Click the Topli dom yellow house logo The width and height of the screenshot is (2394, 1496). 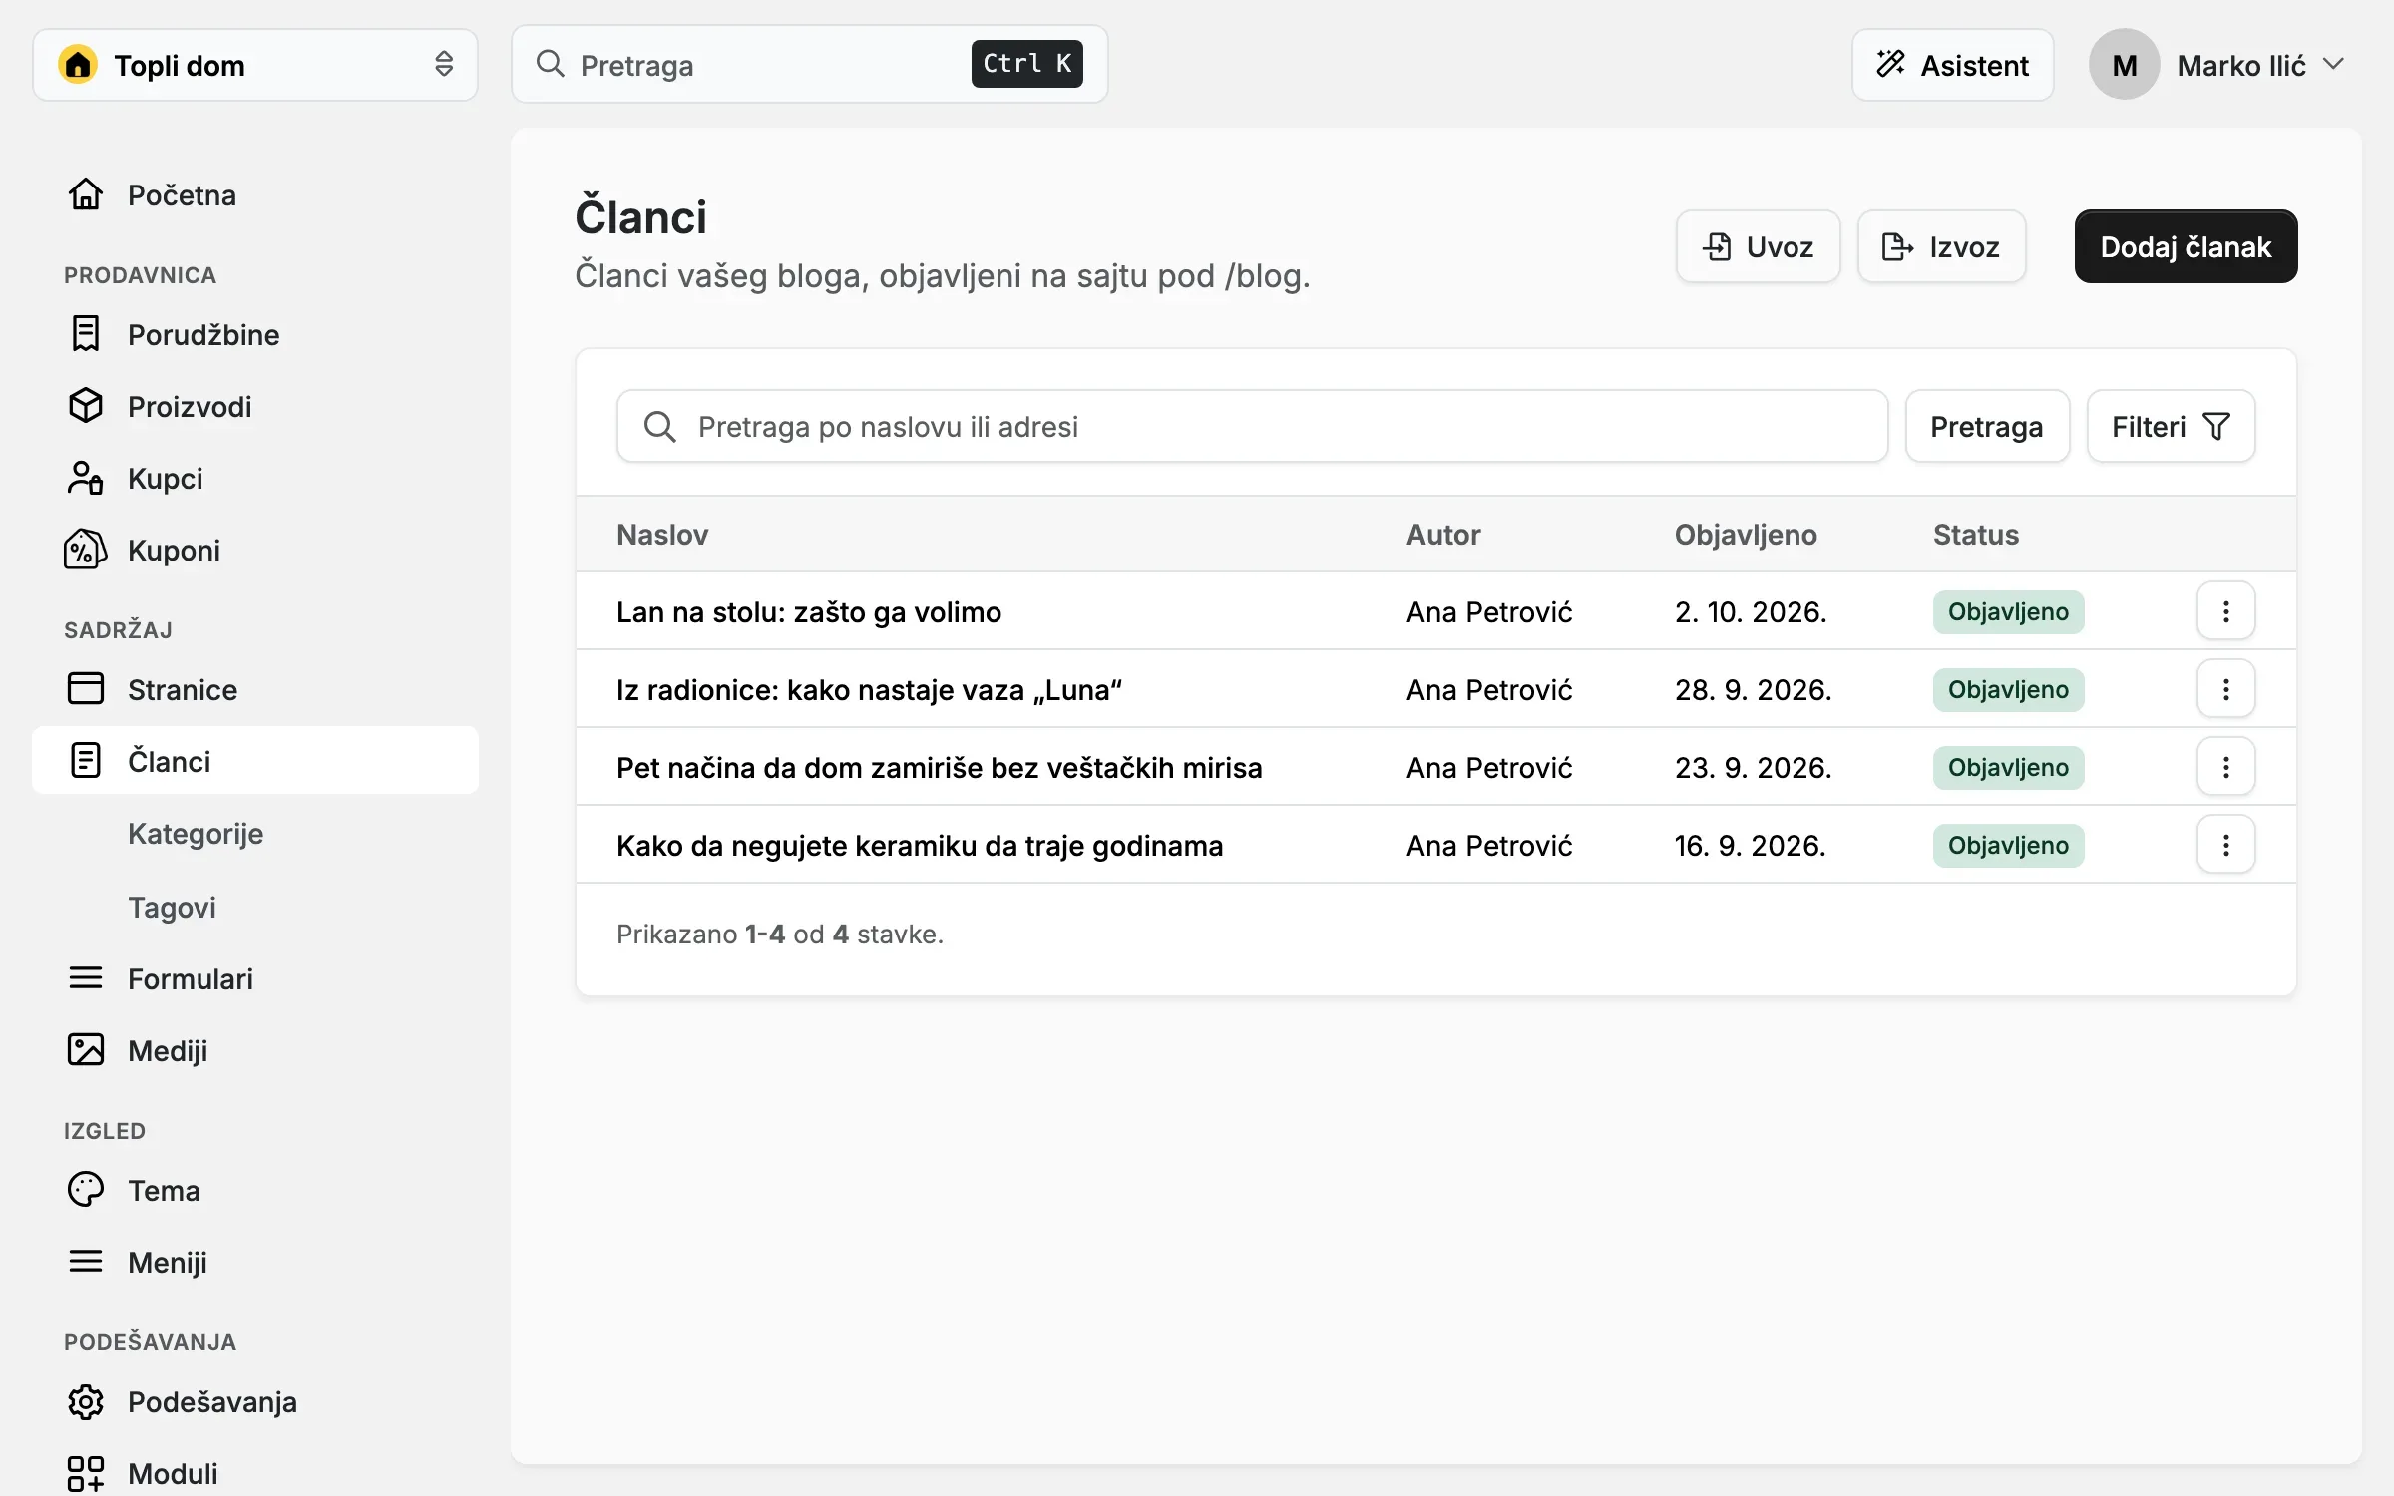pos(78,65)
